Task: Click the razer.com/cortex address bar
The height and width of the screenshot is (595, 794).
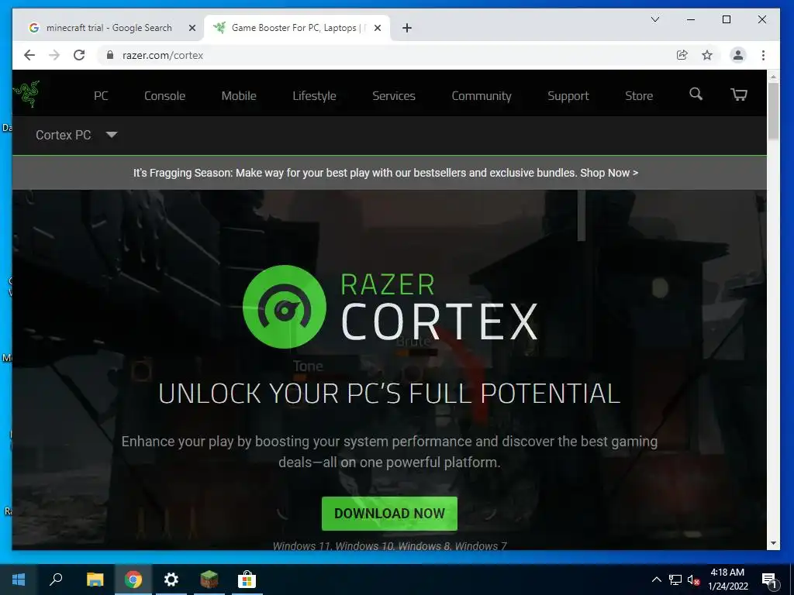Action: tap(385, 55)
